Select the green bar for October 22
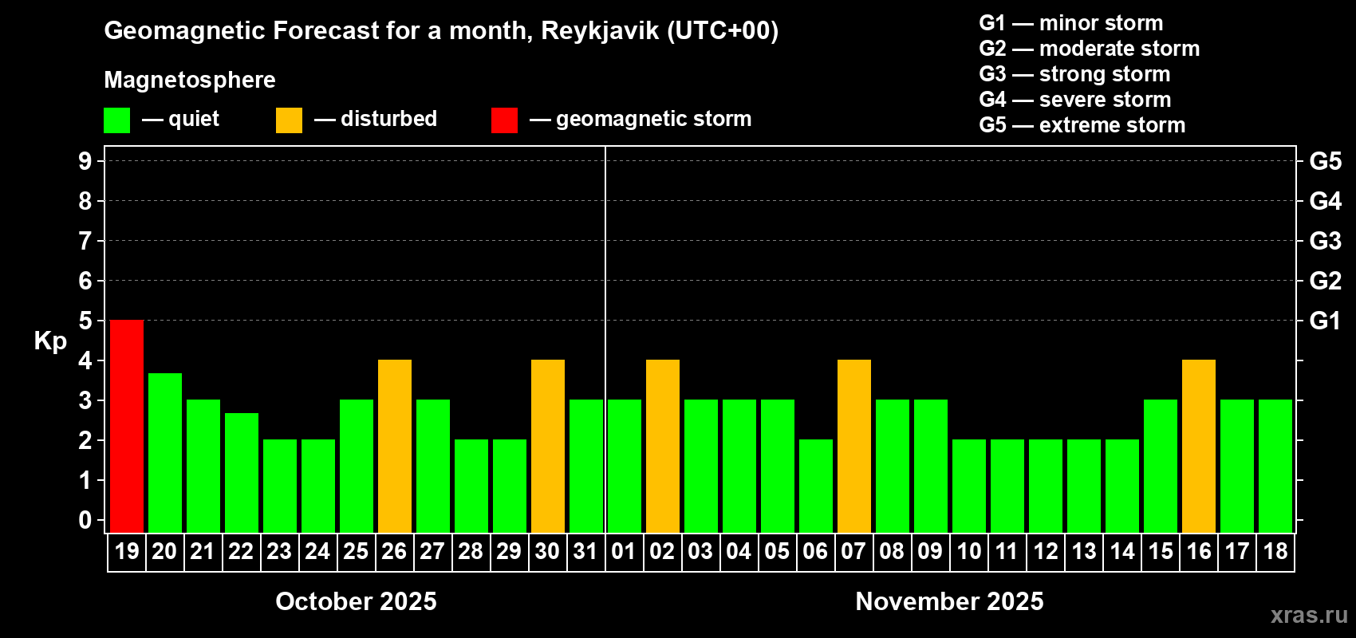This screenshot has height=638, width=1356. 242,473
